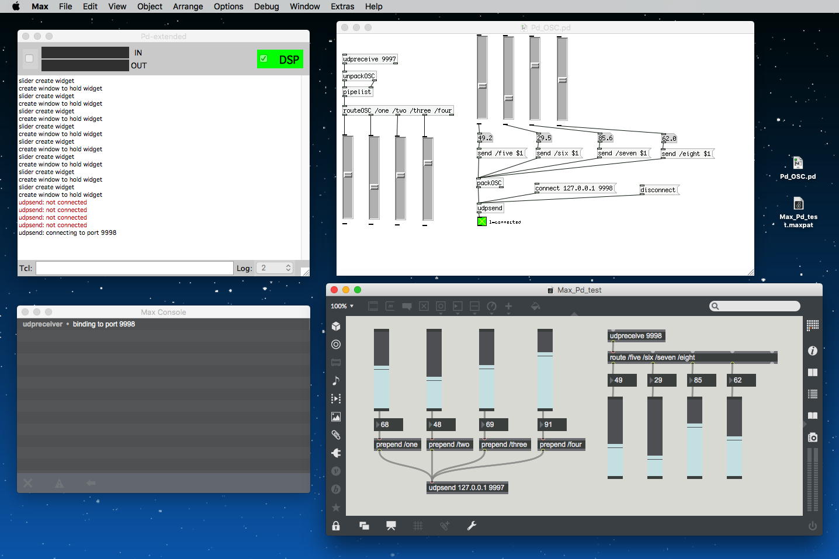
Task: Open the Sequences browser in Max sidebar
Action: 336,399
